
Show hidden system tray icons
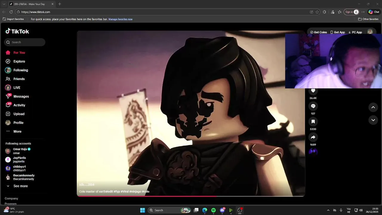coord(328,210)
